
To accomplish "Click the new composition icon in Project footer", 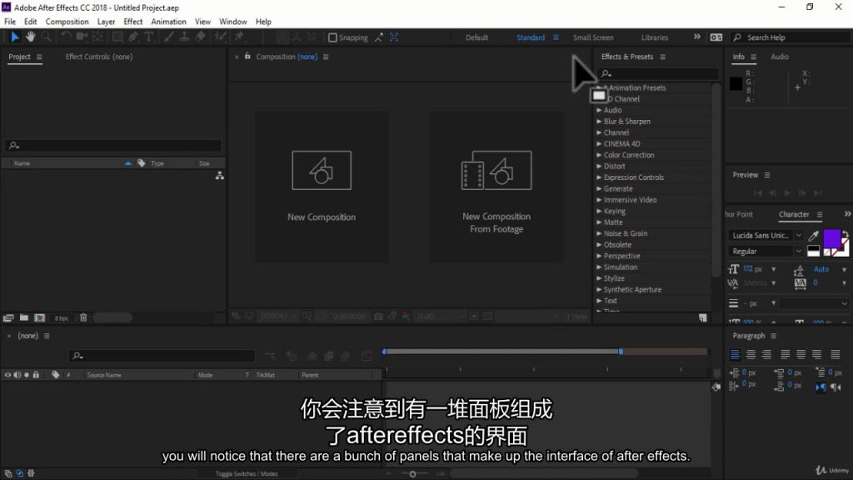I will click(x=40, y=317).
